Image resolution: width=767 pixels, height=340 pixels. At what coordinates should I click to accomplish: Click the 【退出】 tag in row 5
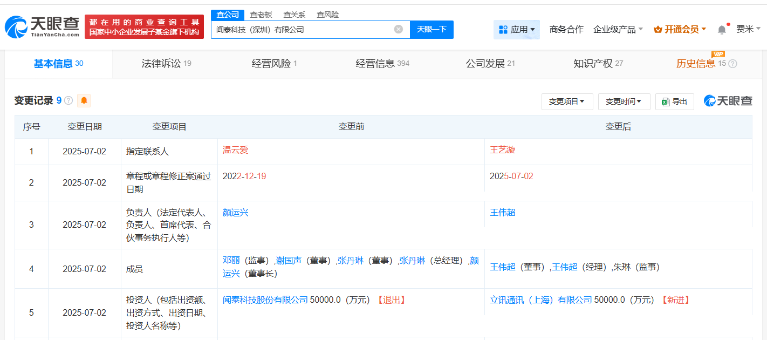[391, 300]
